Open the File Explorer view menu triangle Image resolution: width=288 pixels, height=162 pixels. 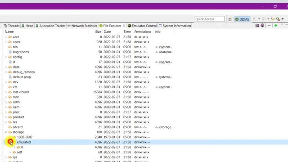[x=282, y=25]
